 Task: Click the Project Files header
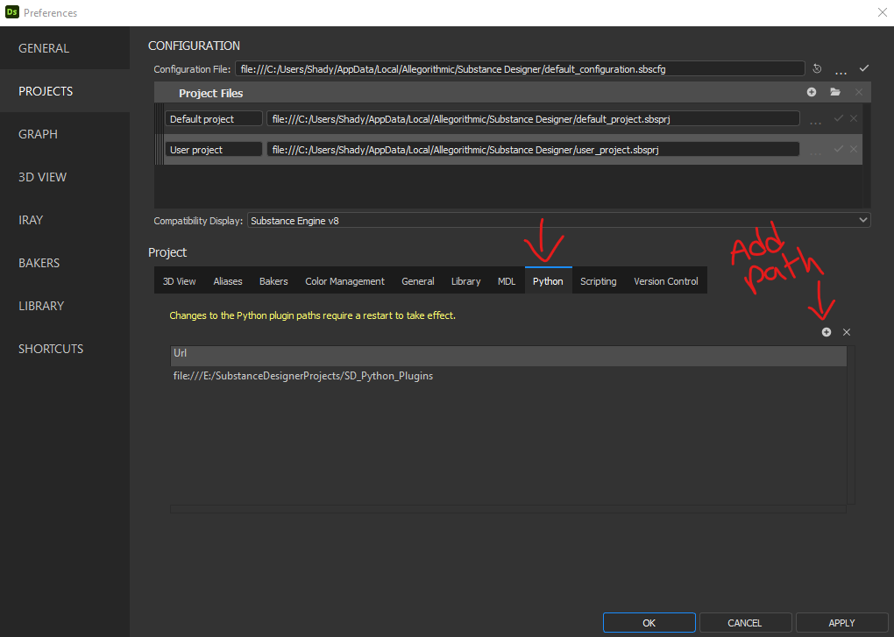[x=211, y=93]
